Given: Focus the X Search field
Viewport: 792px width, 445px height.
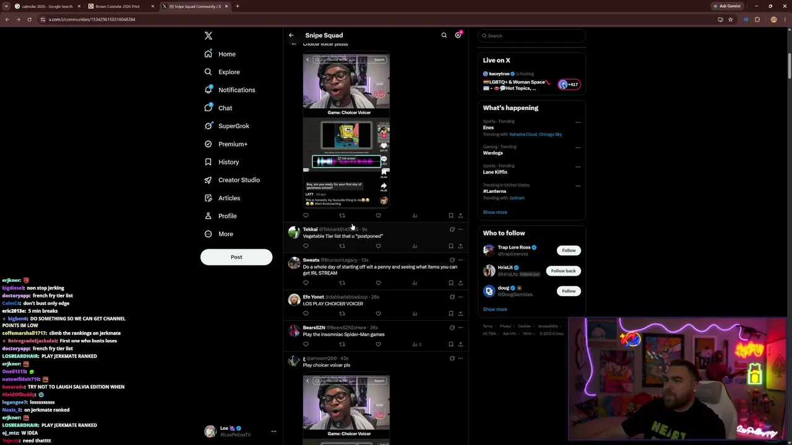Looking at the screenshot, I should pos(532,36).
